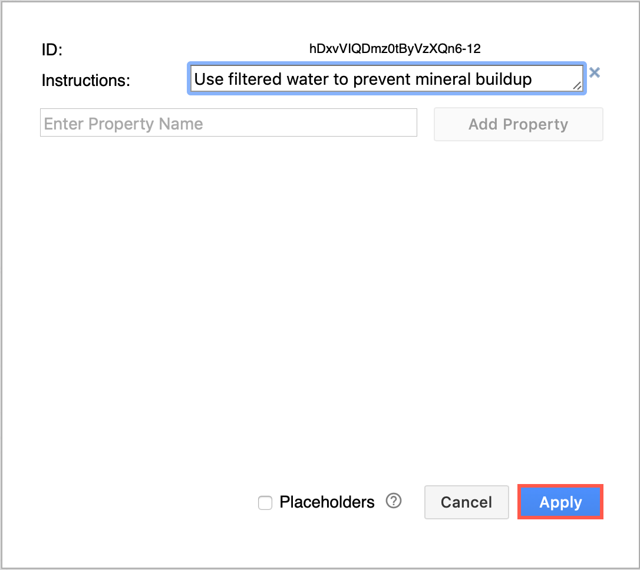
Task: Click the disabled-looking Add Property control
Action: 518,124
